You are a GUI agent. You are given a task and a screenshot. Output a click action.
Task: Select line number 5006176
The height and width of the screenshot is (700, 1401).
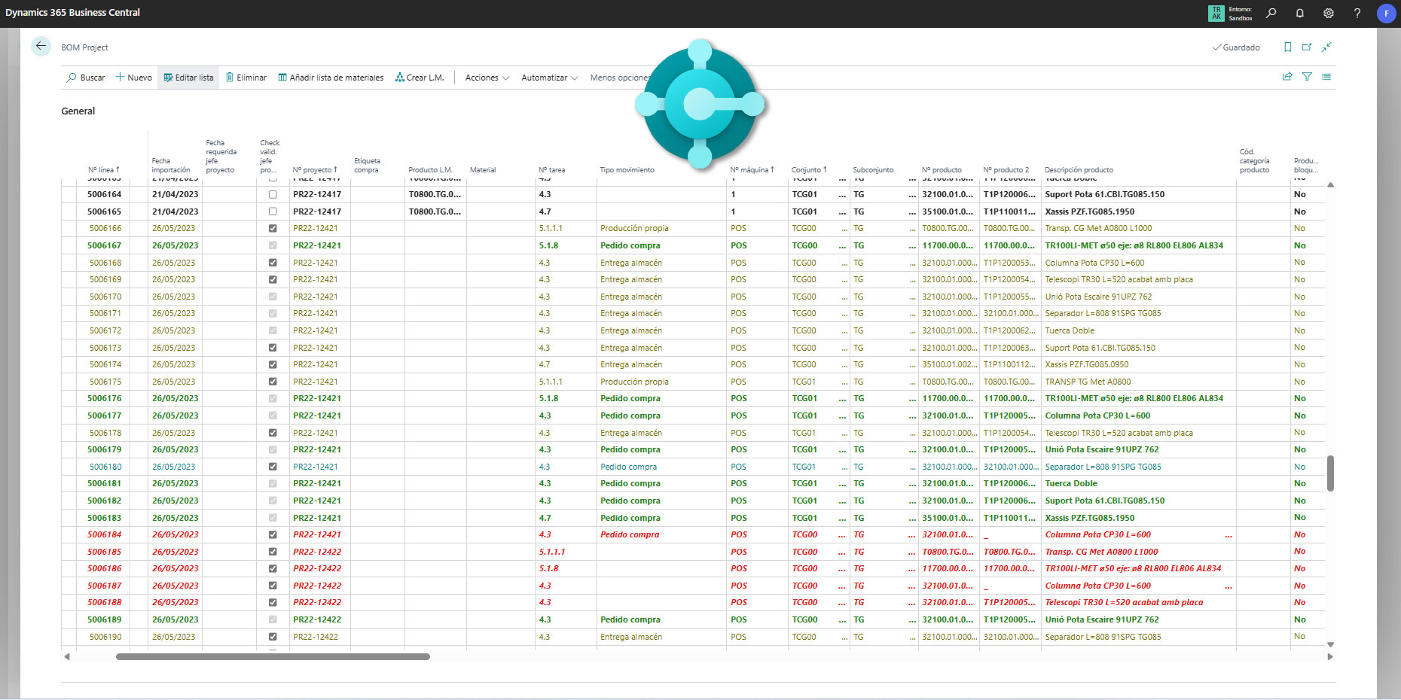pos(104,398)
